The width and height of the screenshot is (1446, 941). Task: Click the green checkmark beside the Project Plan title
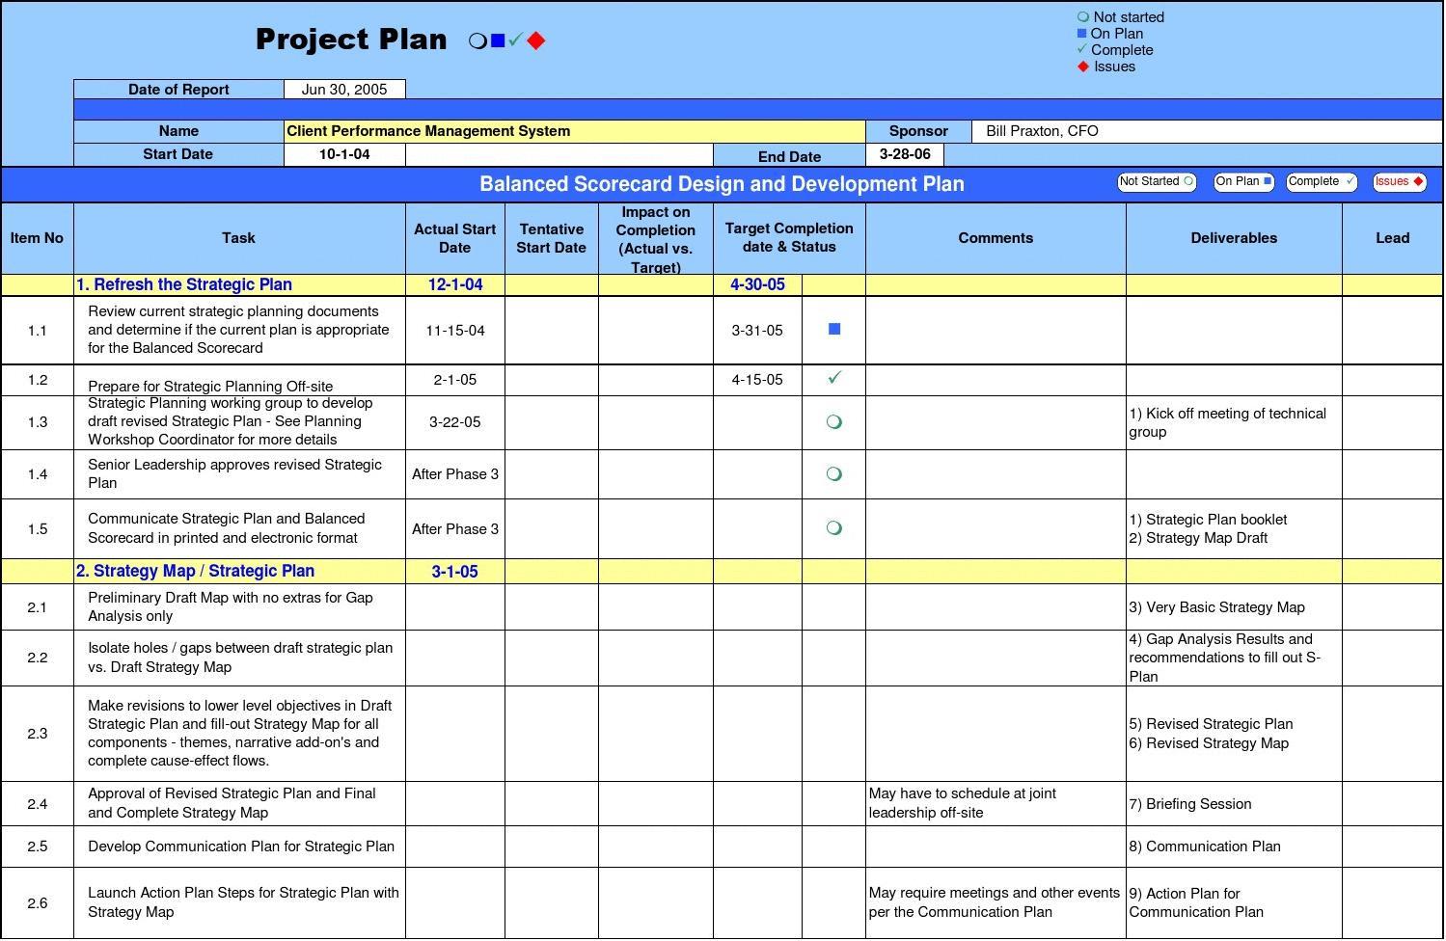[516, 40]
